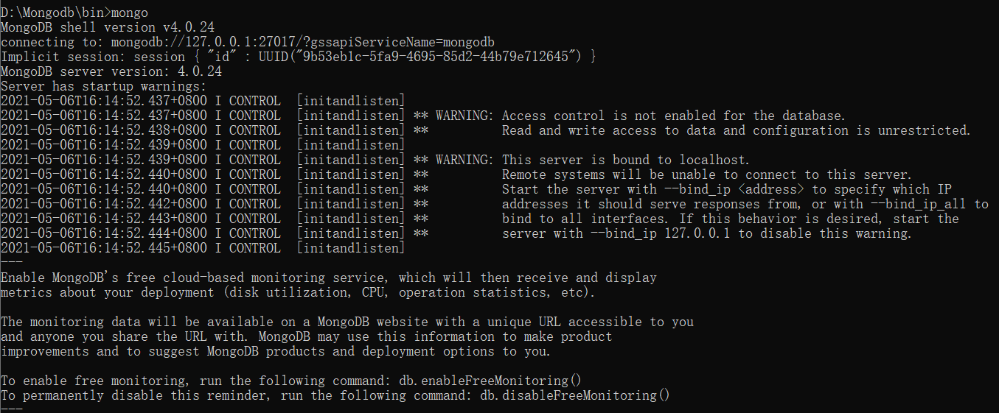Click 'MongoDB server version: 4.0.24' line
The image size is (999, 413).
pyautogui.click(x=111, y=71)
